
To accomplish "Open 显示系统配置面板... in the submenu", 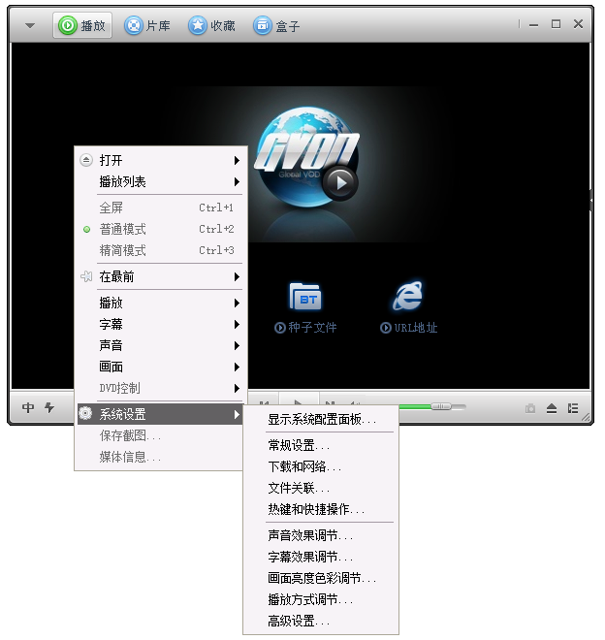I will coord(321,419).
